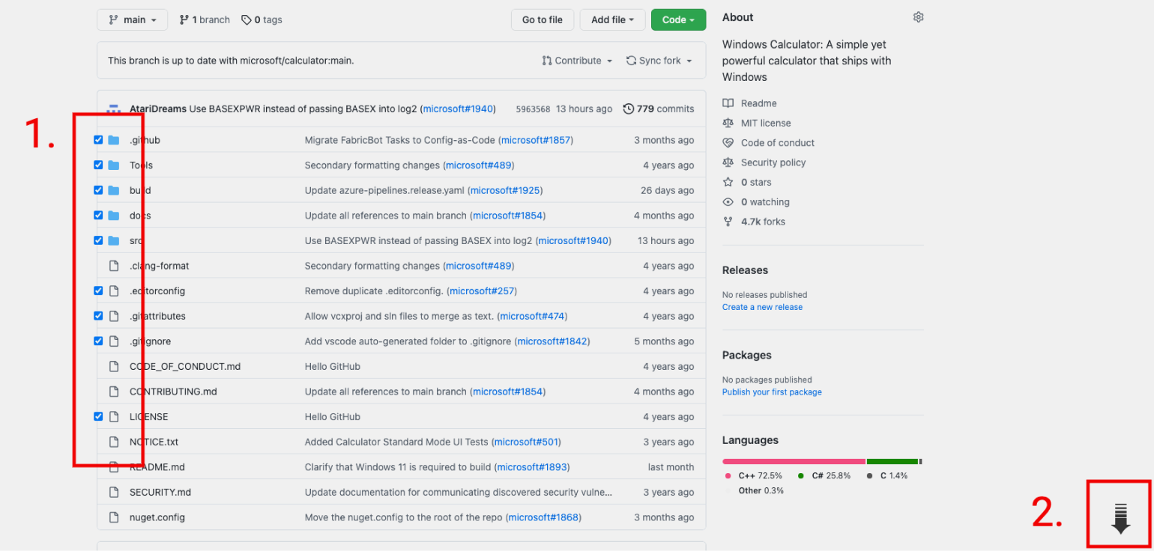Click the Go to file button
1154x551 pixels.
pyautogui.click(x=543, y=19)
